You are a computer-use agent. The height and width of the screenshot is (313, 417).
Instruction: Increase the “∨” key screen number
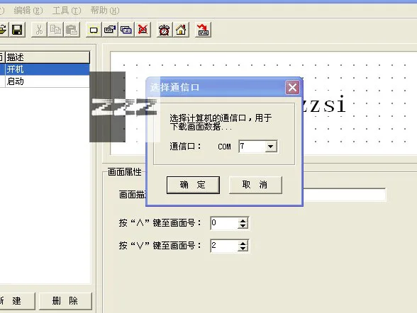[243, 243]
